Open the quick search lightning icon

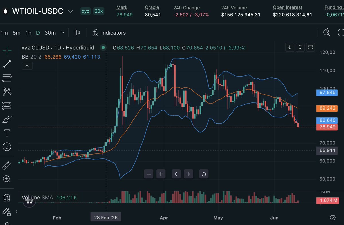(x=327, y=32)
